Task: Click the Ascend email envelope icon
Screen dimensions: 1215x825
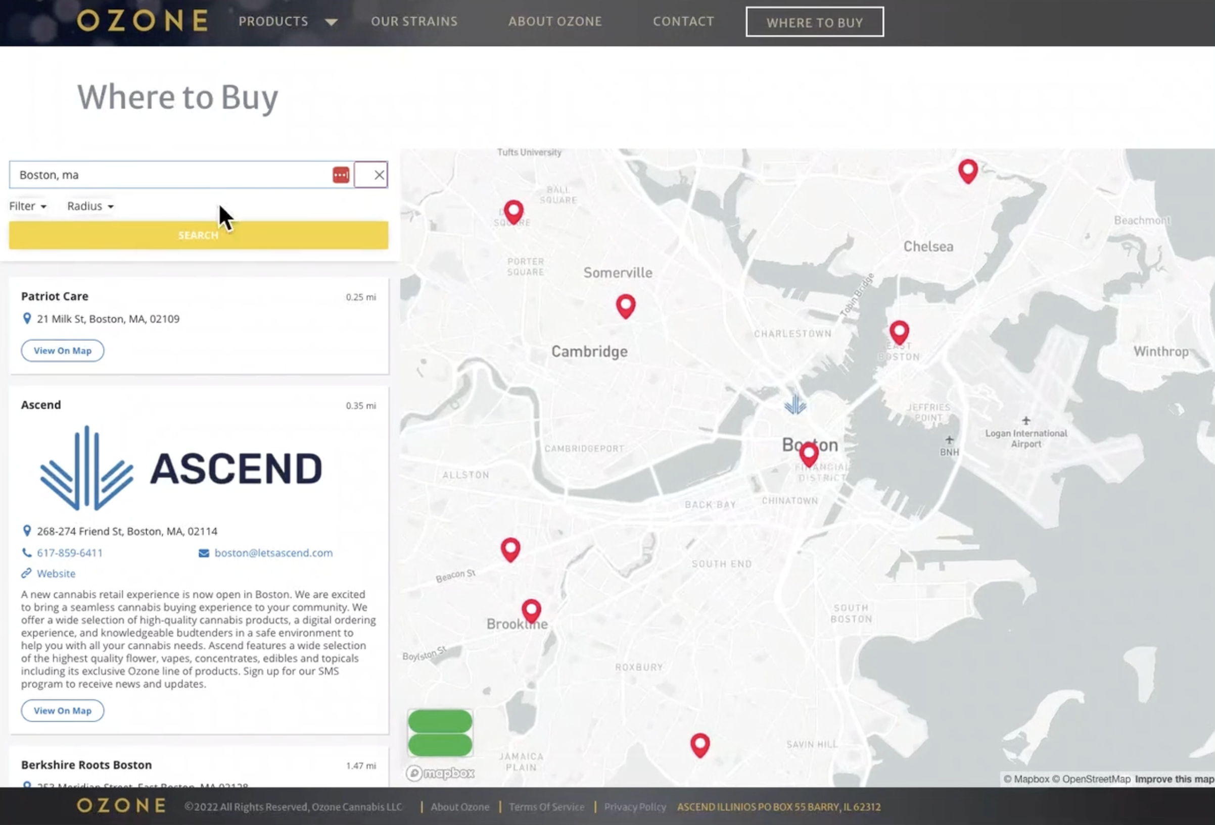Action: click(204, 553)
